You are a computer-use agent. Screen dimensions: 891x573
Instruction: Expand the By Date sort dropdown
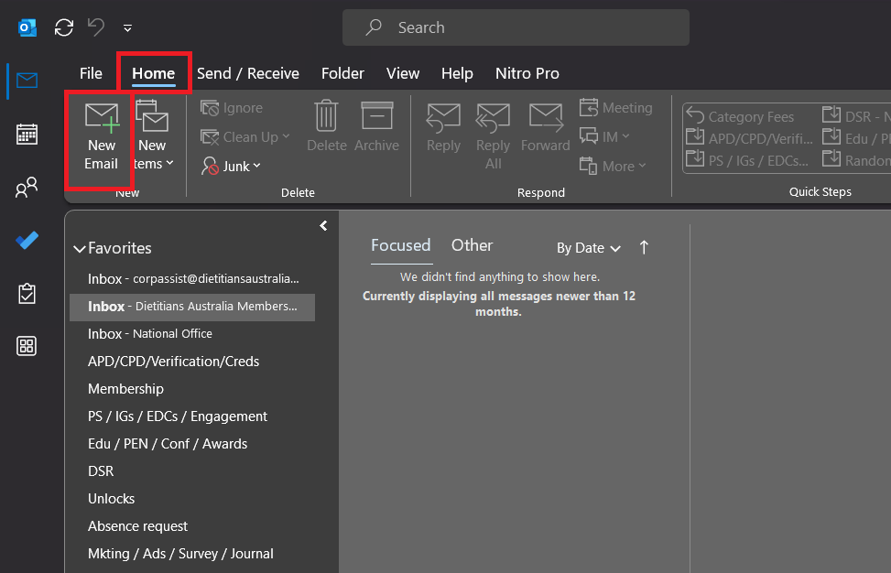pyautogui.click(x=589, y=248)
